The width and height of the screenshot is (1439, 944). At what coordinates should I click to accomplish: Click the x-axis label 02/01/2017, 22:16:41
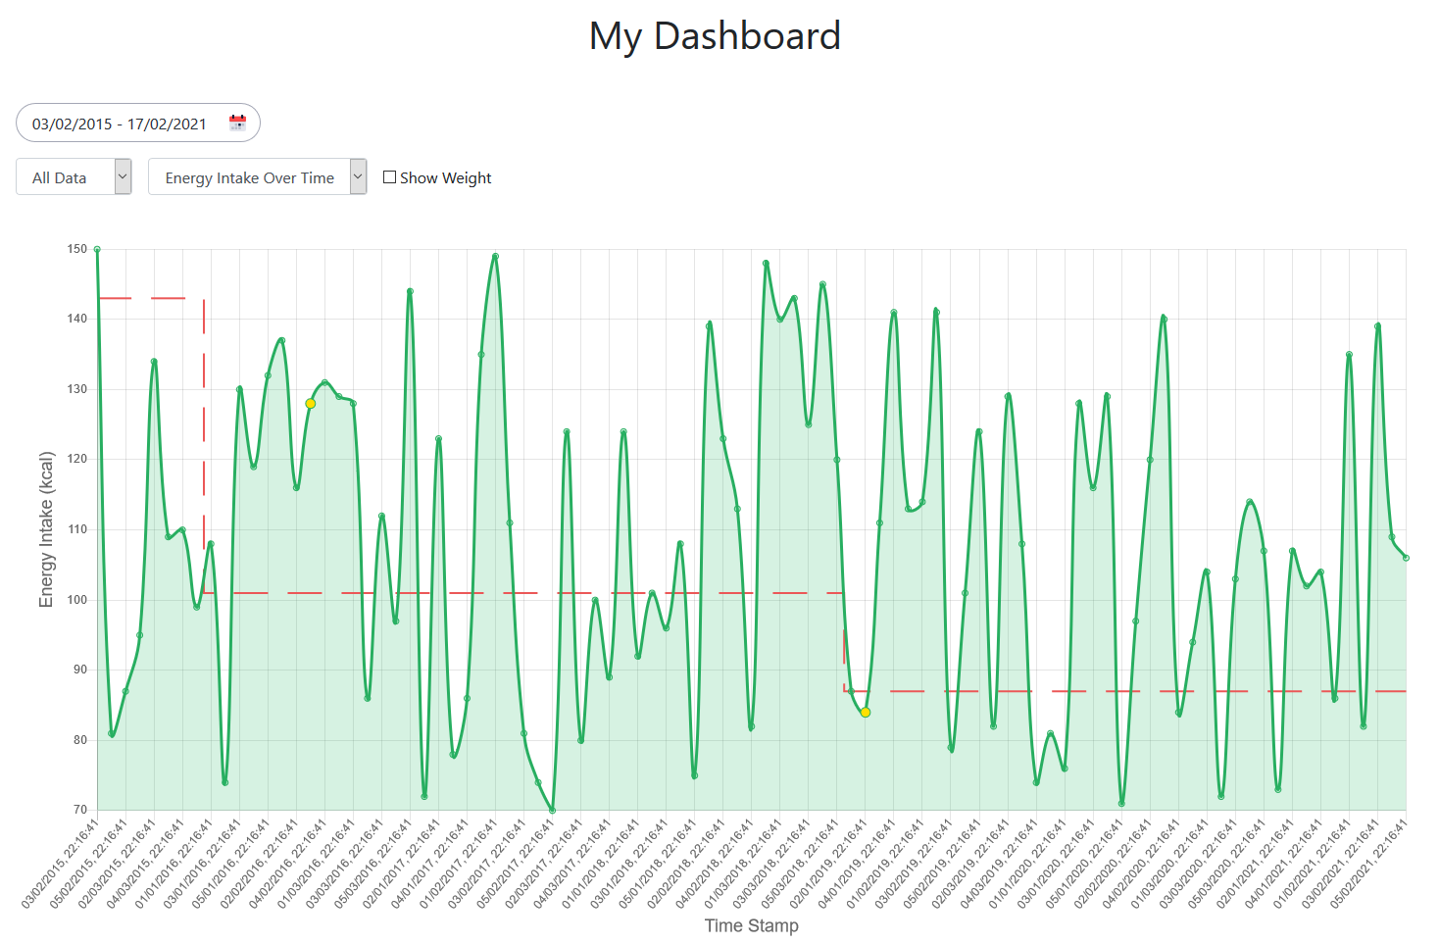402,864
